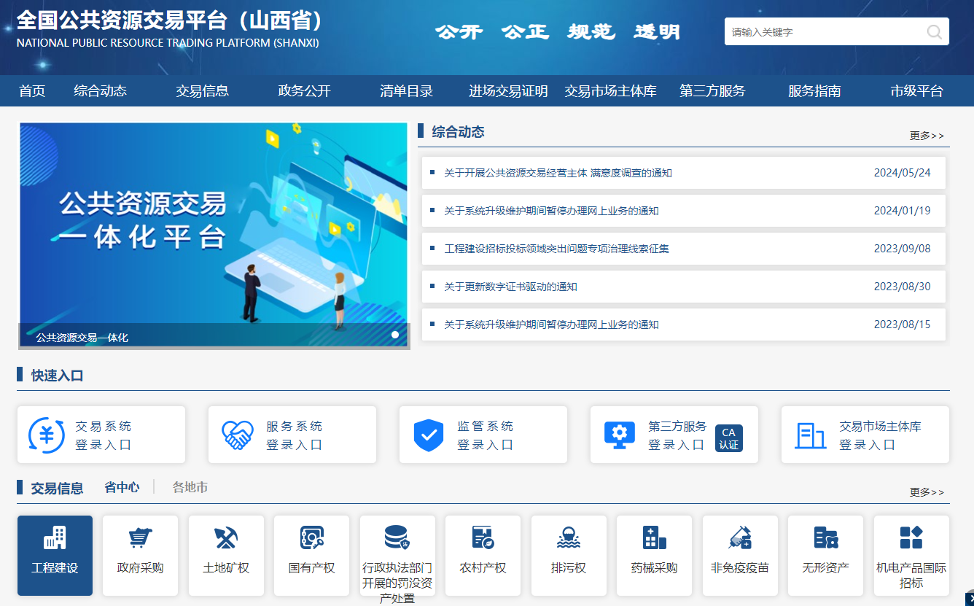
Task: Click the banner carousel indicator dot
Action: (395, 335)
